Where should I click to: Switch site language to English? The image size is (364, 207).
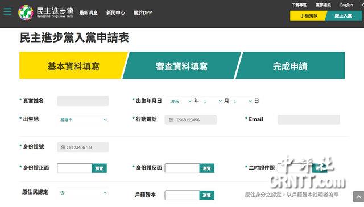pos(346,5)
